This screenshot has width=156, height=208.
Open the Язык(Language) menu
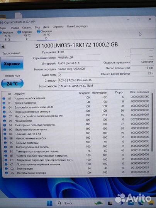[x=77, y=26]
